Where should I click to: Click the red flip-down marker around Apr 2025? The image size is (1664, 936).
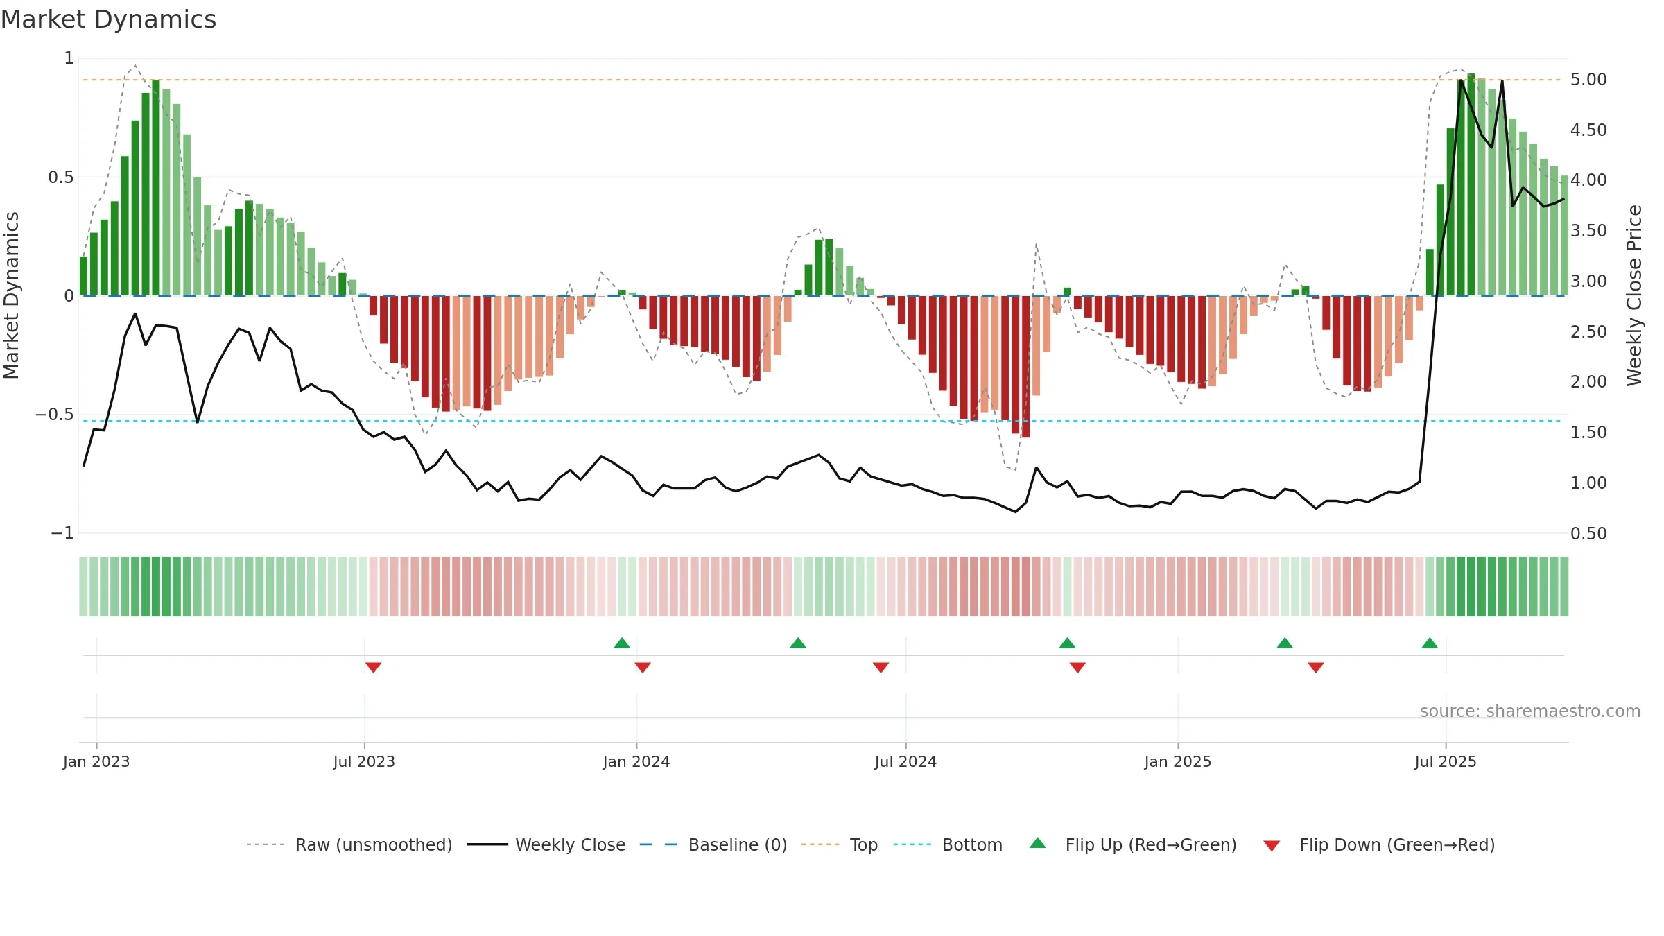click(x=1316, y=667)
